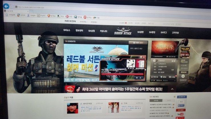Close the Sudden Attack browser tab
The image size is (211, 119).
pos(28,11)
